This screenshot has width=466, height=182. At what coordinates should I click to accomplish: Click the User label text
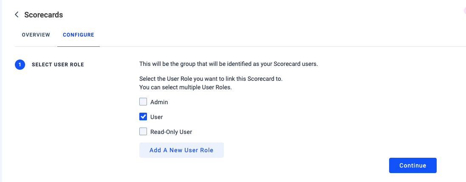(157, 117)
